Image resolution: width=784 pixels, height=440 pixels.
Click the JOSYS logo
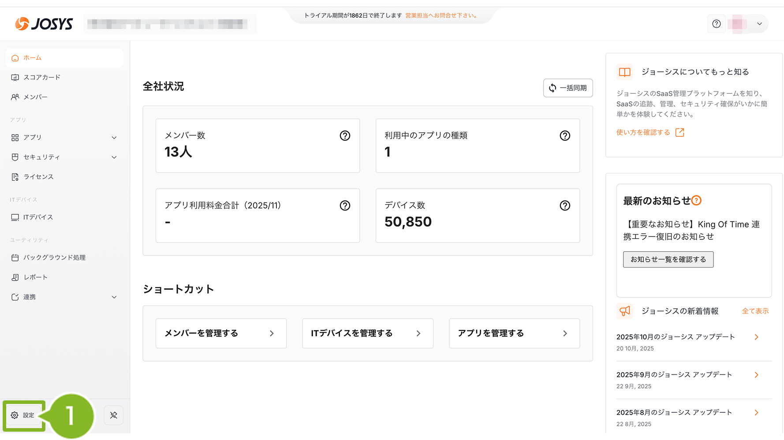click(x=44, y=24)
